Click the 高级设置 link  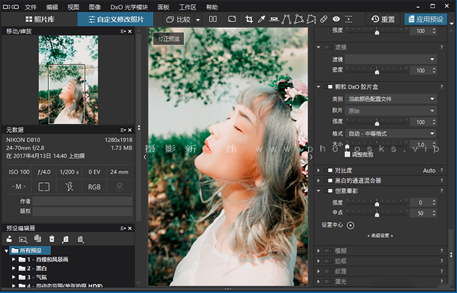pos(380,236)
